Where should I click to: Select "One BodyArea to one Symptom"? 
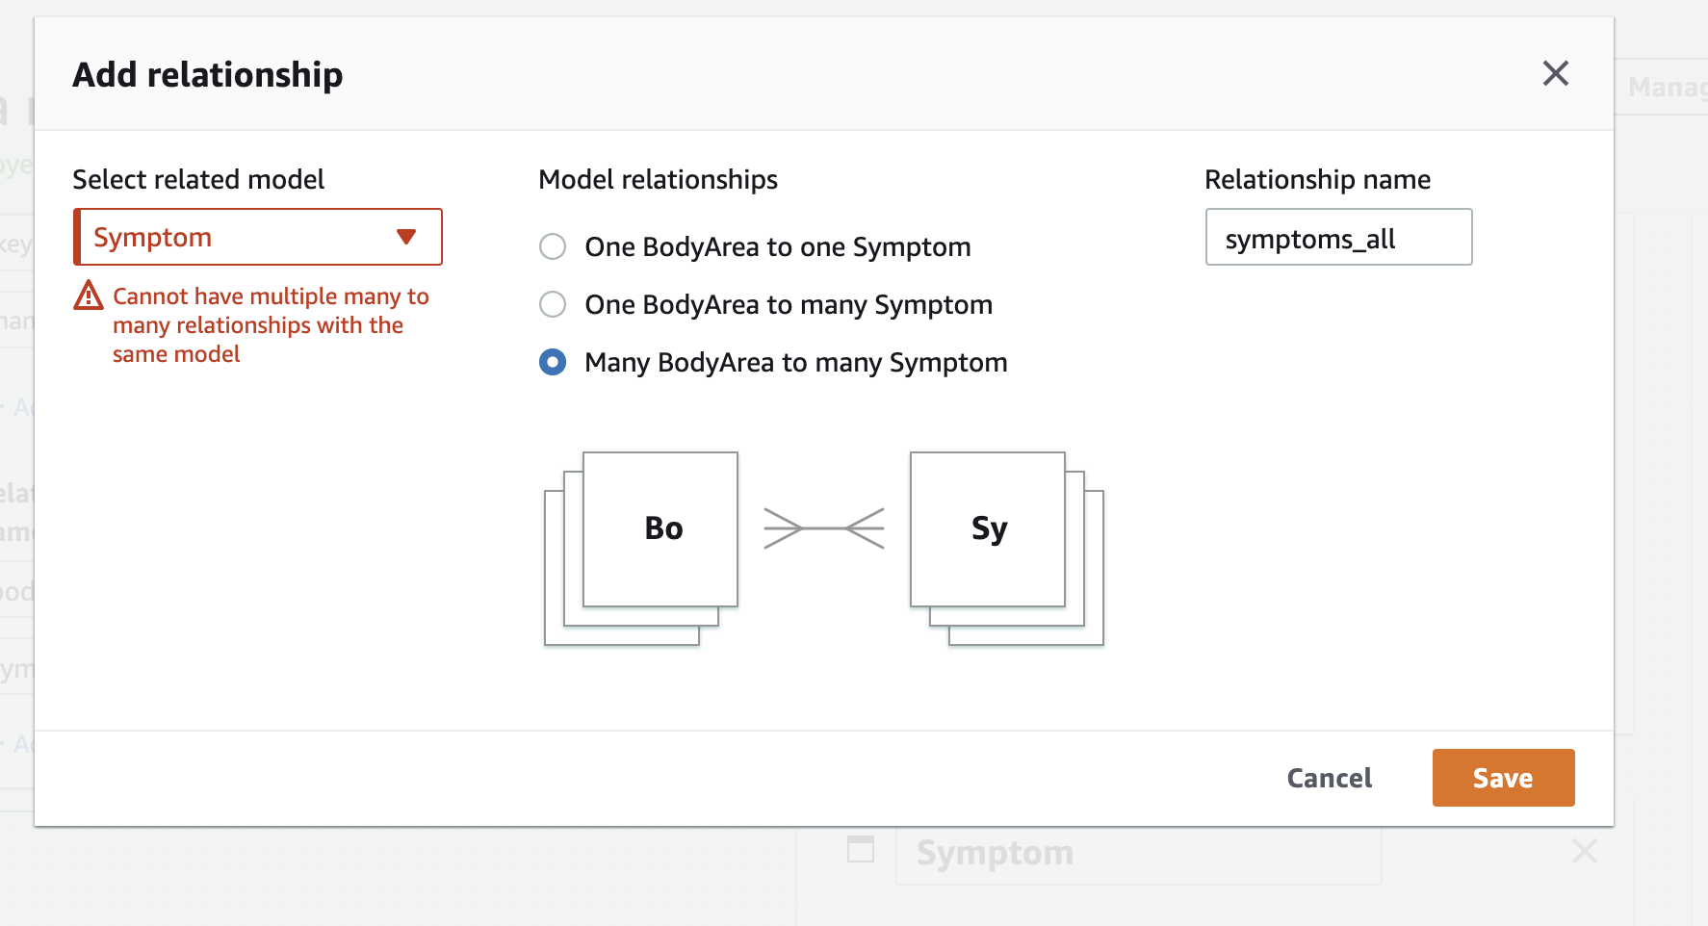click(x=553, y=246)
